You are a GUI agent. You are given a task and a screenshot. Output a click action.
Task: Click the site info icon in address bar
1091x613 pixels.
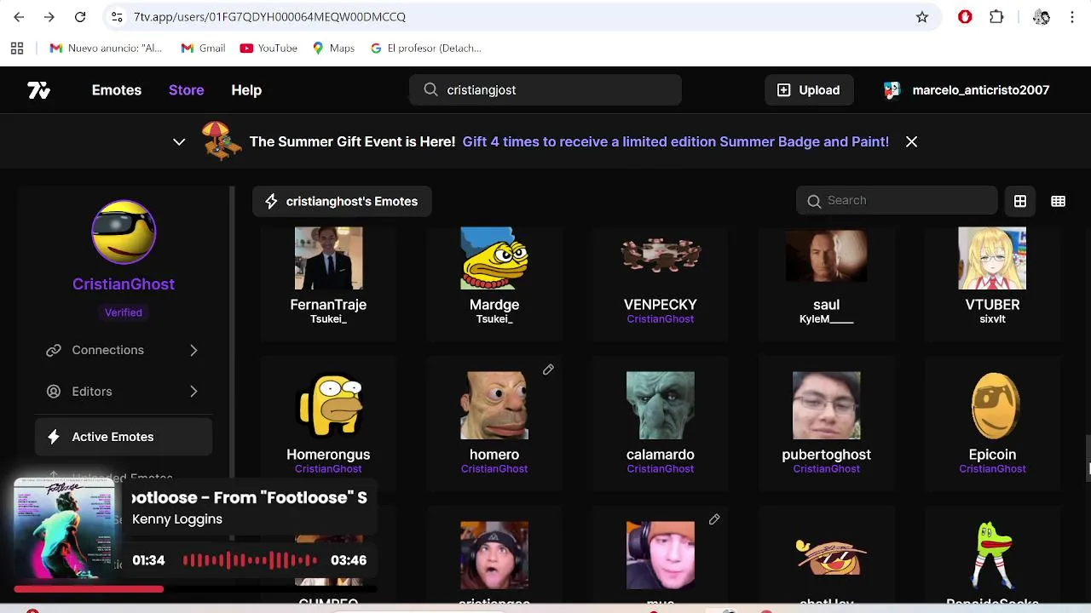(117, 17)
